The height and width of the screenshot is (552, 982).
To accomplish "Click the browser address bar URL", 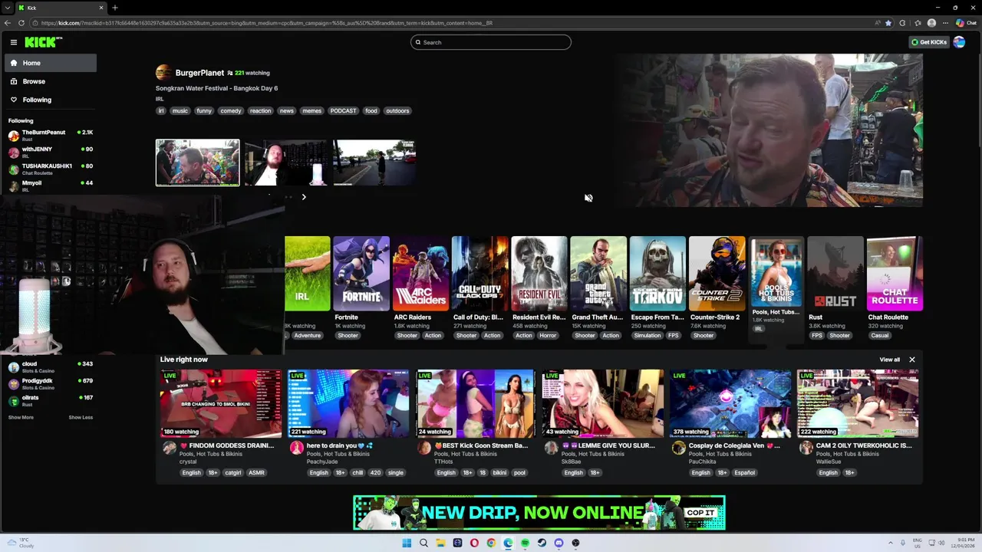I will 267,23.
